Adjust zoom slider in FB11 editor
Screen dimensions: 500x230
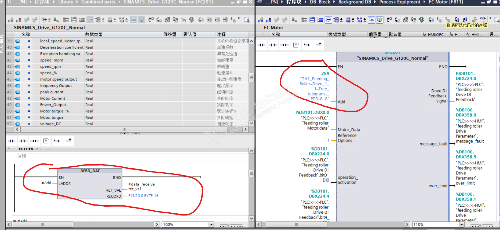pyautogui.click(x=480, y=224)
